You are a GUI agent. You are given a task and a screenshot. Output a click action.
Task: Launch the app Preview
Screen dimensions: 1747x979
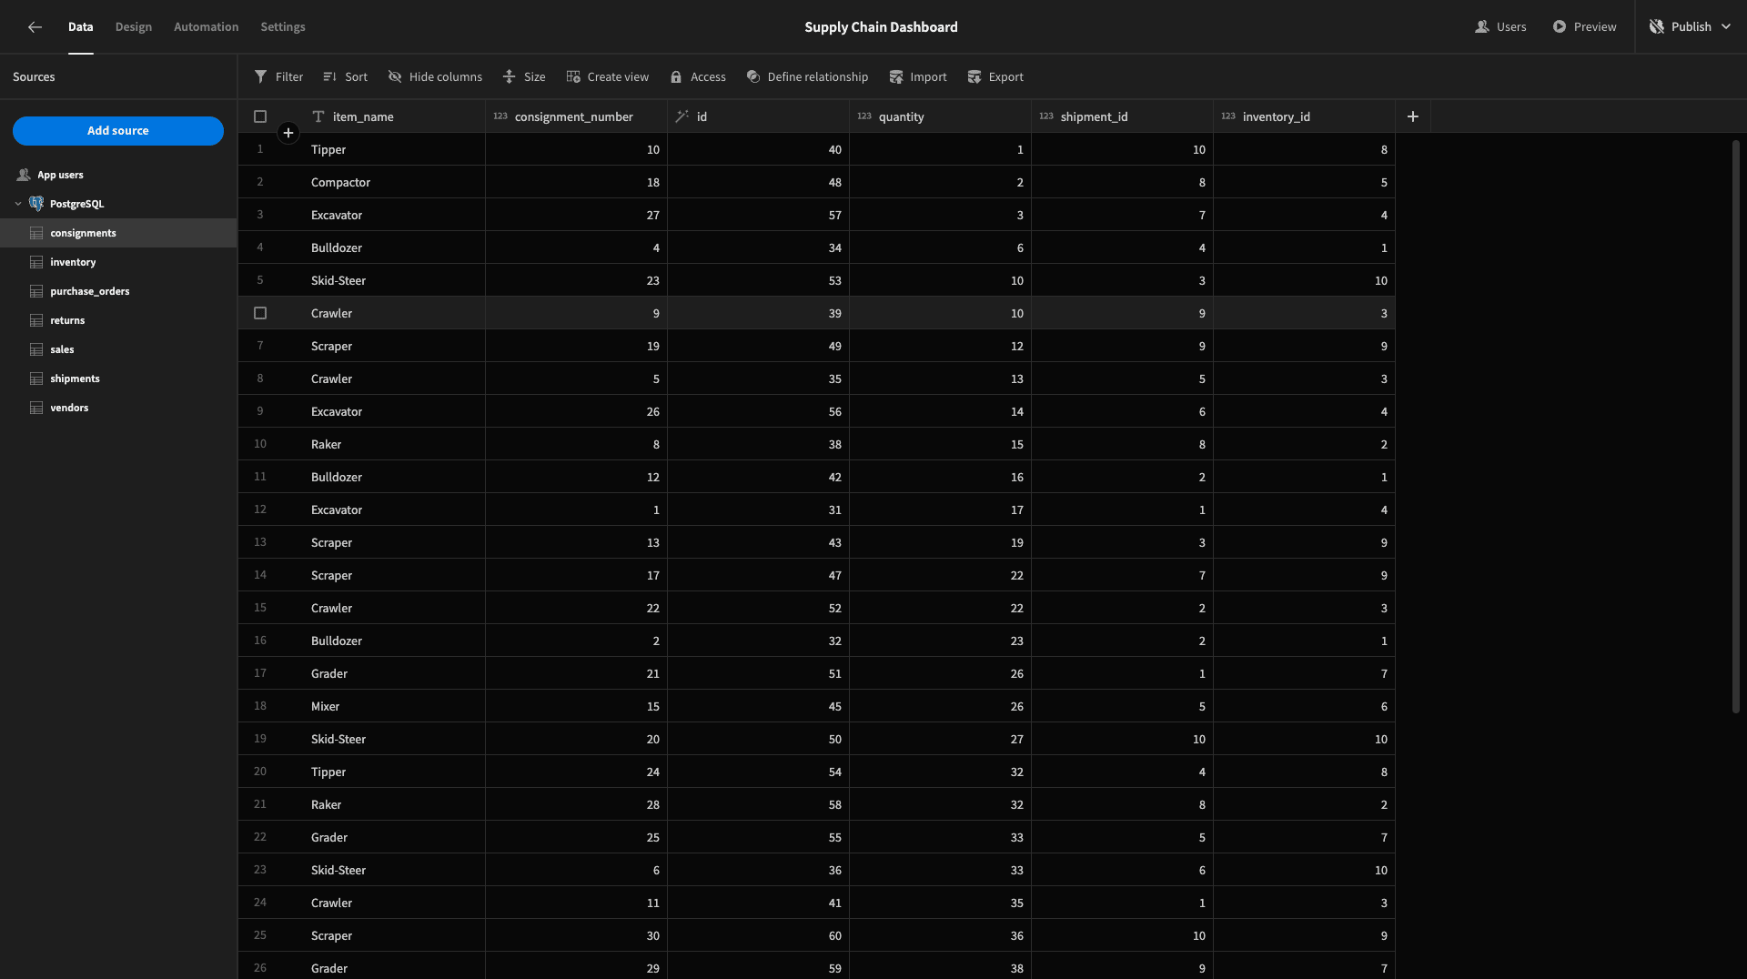[1584, 27]
